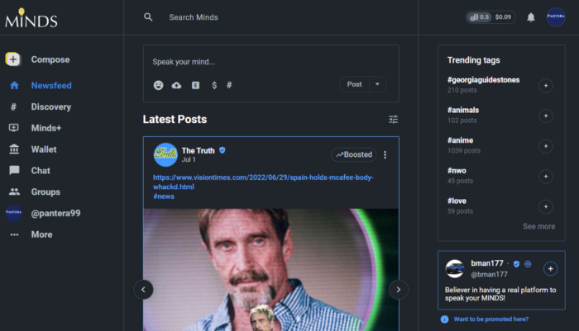Open notifications bell
This screenshot has width=579, height=331.
[x=531, y=17]
